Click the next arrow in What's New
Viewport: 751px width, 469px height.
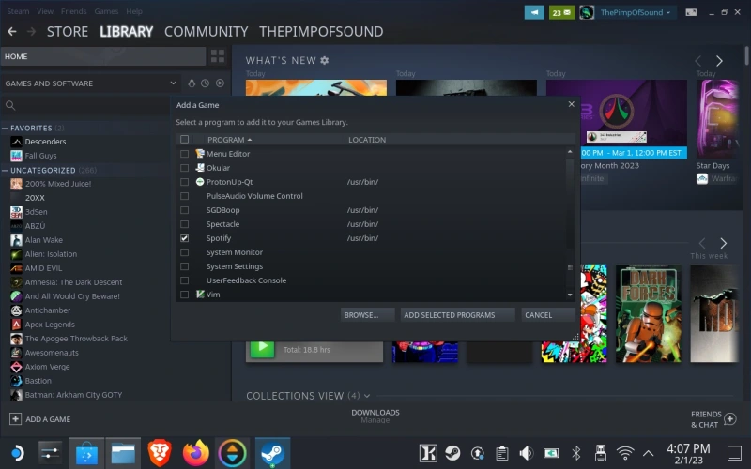pyautogui.click(x=720, y=60)
